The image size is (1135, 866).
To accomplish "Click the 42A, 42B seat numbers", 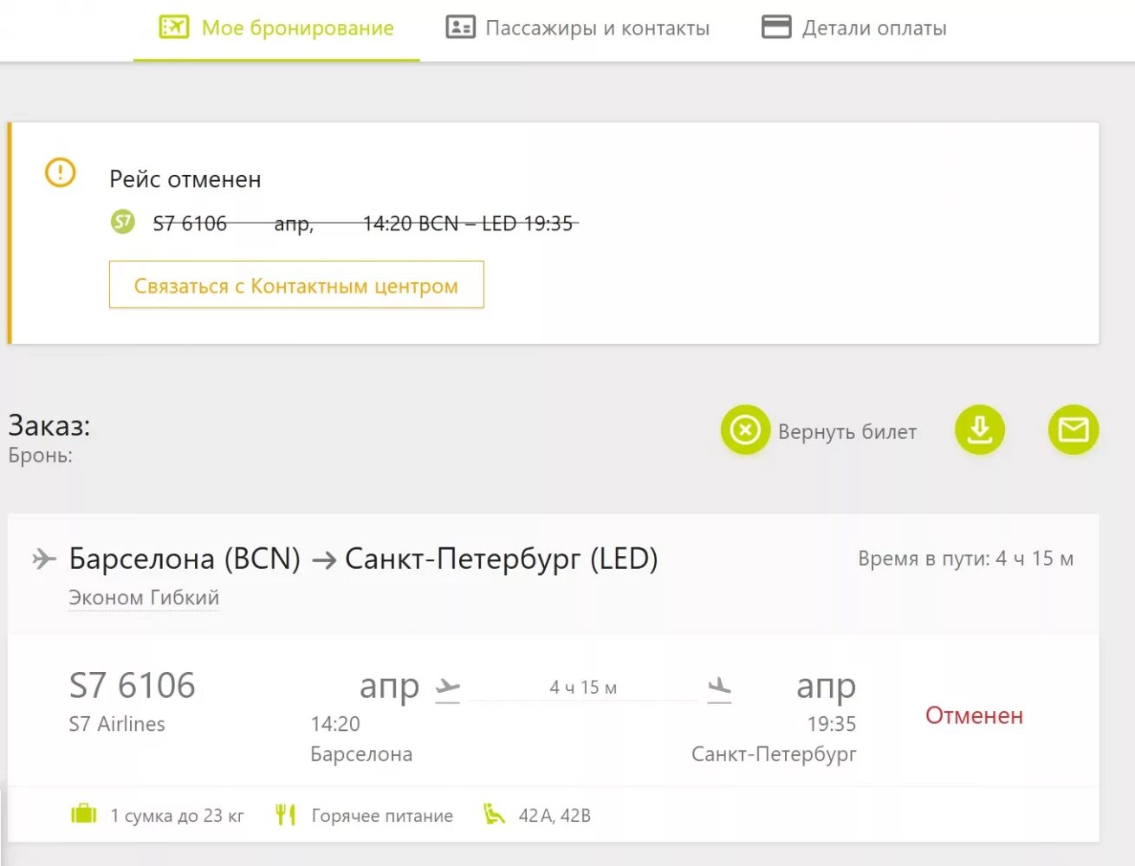I will (x=555, y=816).
